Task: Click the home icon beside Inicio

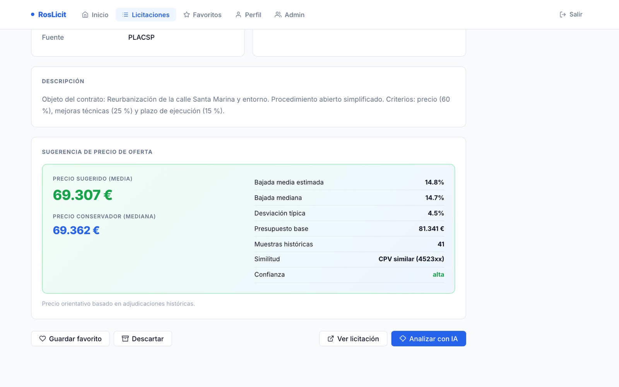Action: click(85, 15)
